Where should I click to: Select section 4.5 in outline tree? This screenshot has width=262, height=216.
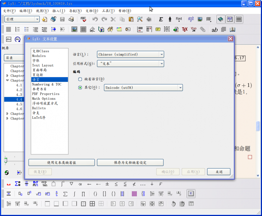(19, 104)
